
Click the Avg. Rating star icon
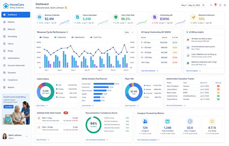click(212, 121)
